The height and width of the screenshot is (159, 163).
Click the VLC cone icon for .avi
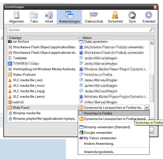10,80
